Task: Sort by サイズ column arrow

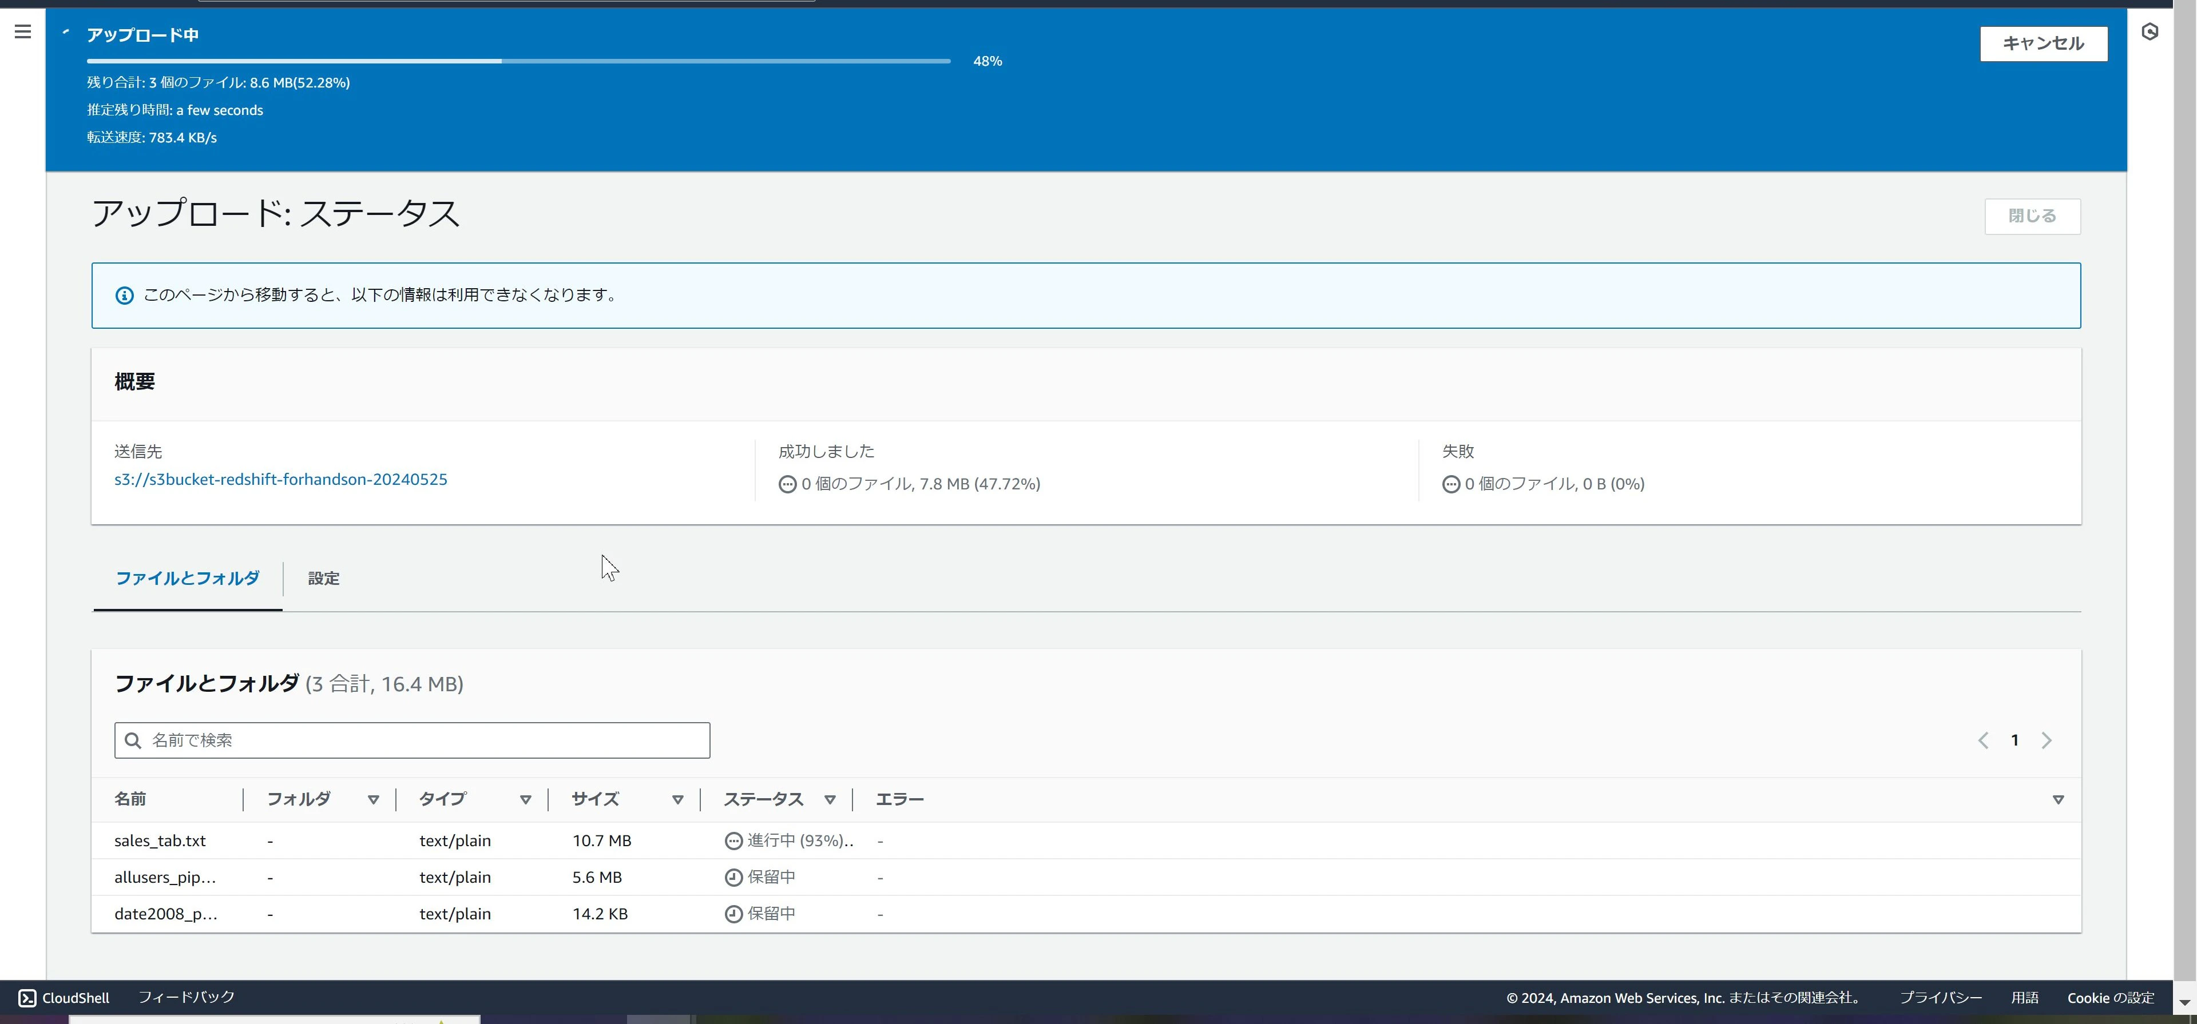Action: pos(677,800)
